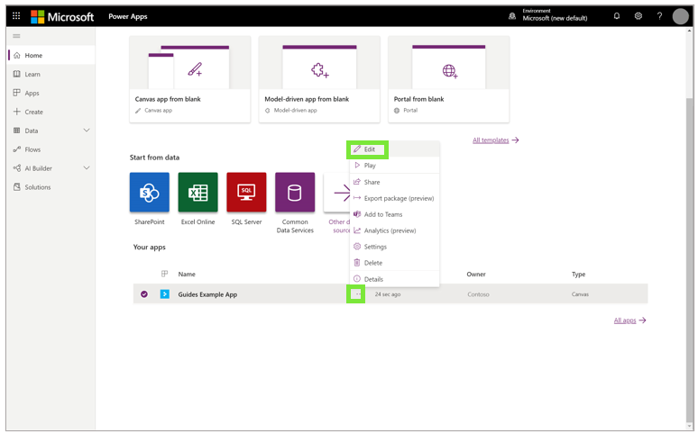Select the Portal from blank card
Screen dimensions: 698x433
(x=449, y=79)
